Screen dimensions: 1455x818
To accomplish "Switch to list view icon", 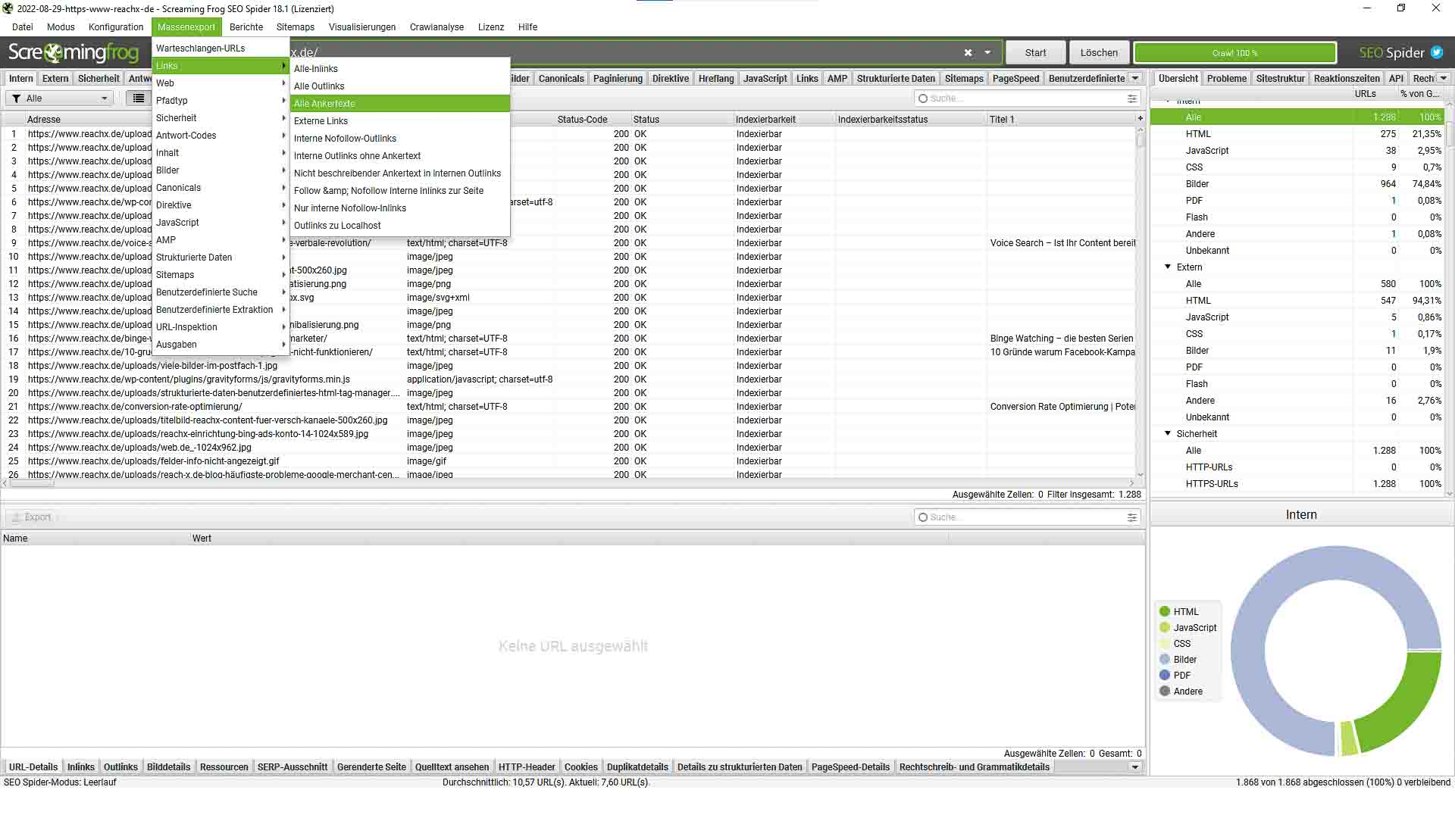I will (x=139, y=98).
